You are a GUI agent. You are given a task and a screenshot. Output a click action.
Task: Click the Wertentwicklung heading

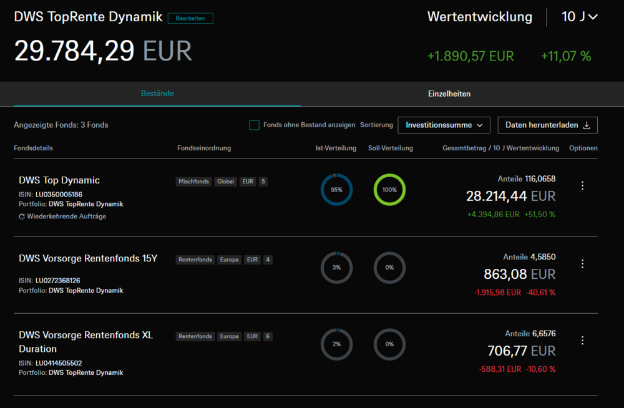point(480,17)
